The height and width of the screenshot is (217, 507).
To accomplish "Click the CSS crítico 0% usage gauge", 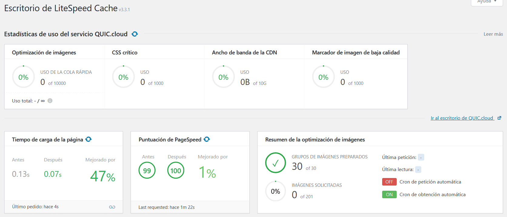I will coord(123,77).
